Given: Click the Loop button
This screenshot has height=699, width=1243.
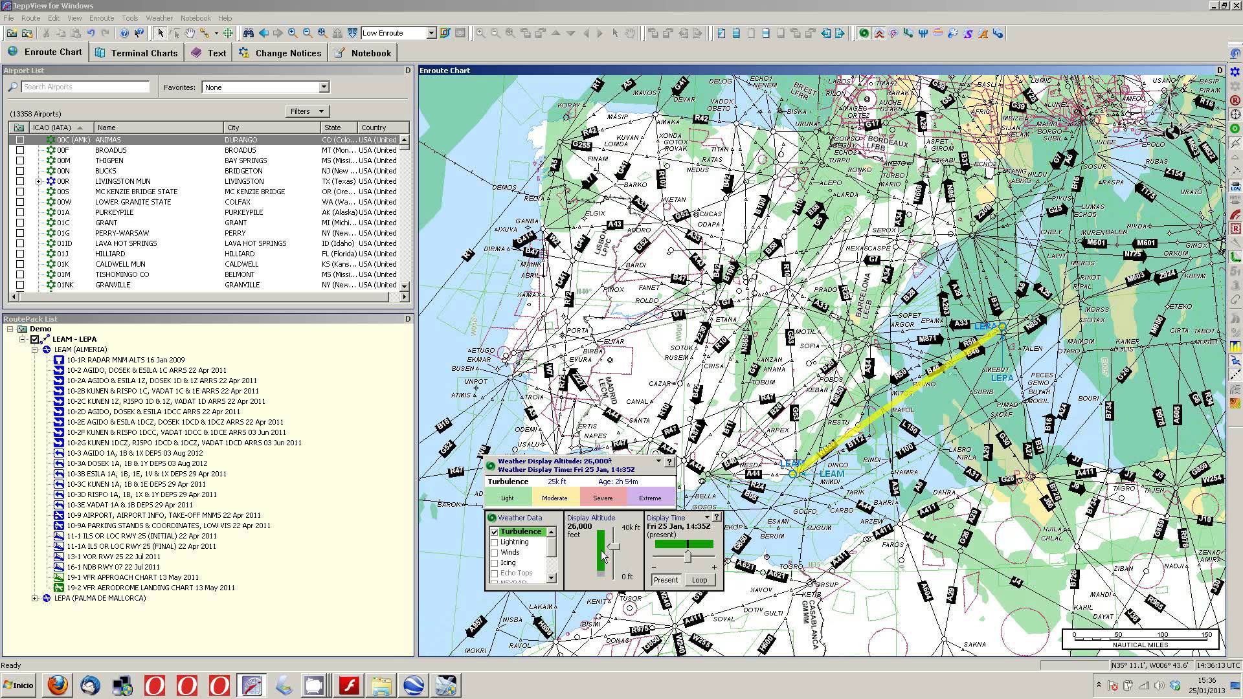Looking at the screenshot, I should [699, 580].
